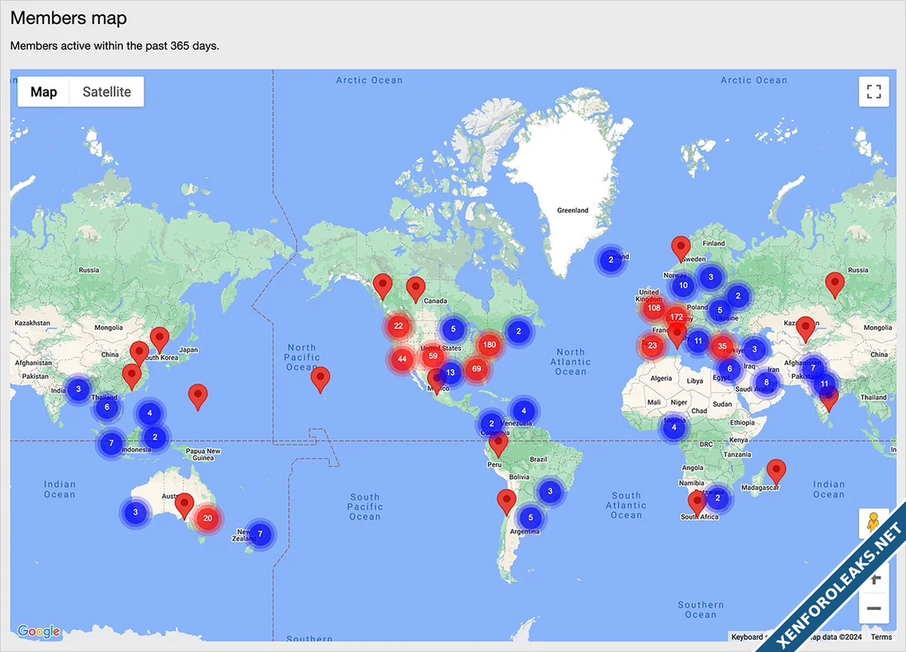906x652 pixels.
Task: Click the red pin in eastern Russia
Action: (x=834, y=283)
